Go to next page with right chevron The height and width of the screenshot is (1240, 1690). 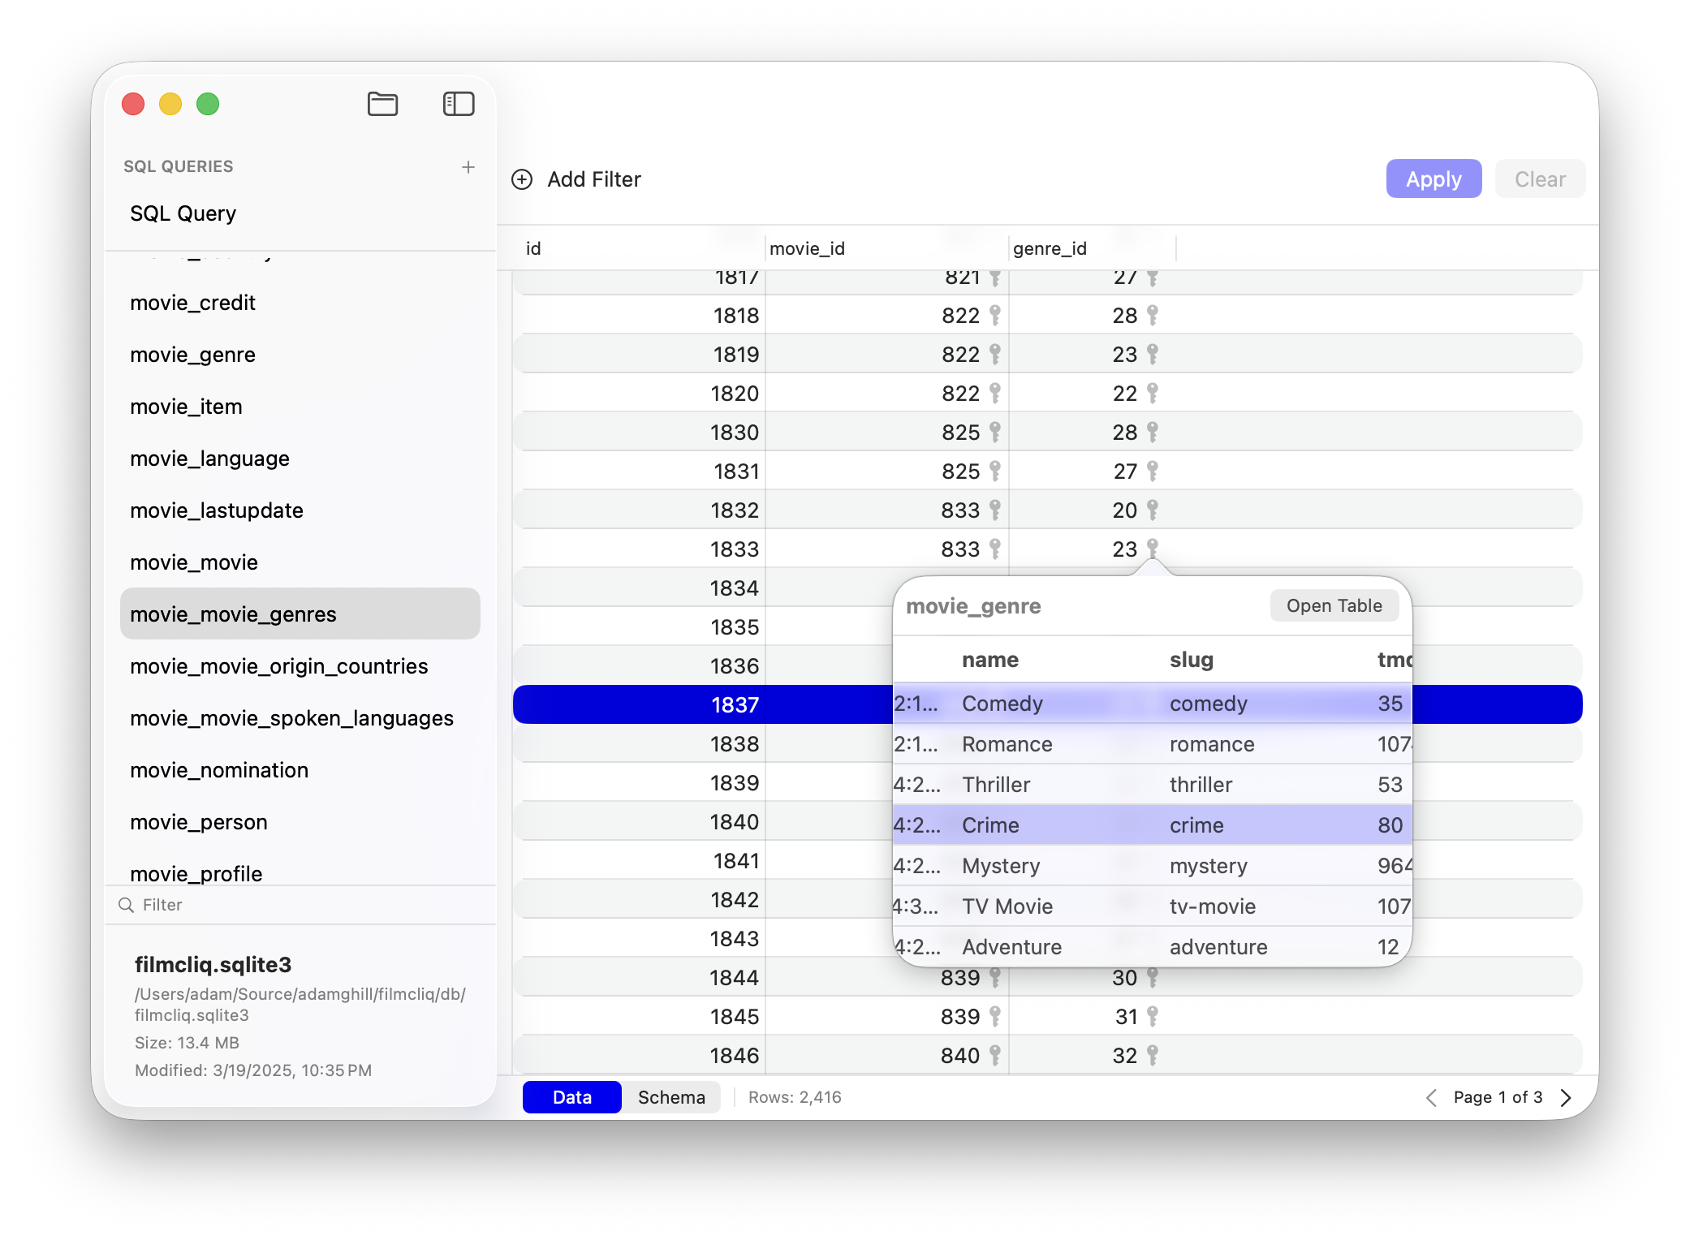tap(1566, 1098)
